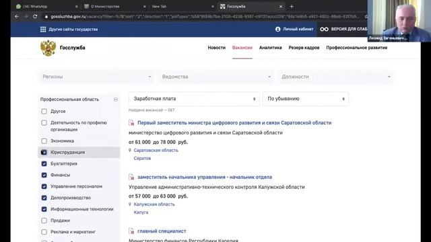This screenshot has height=242, width=431.
Task: Tick the Продажи checkbox
Action: [44, 220]
